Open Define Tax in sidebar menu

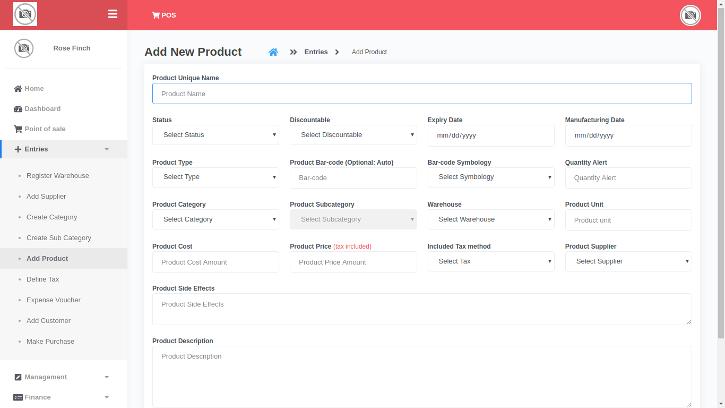[43, 279]
